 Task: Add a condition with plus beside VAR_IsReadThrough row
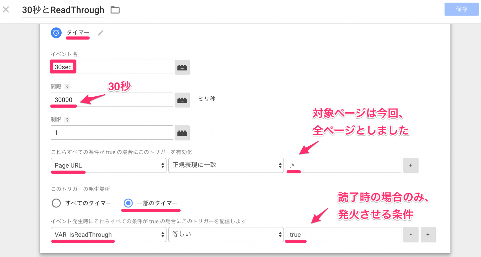428,234
